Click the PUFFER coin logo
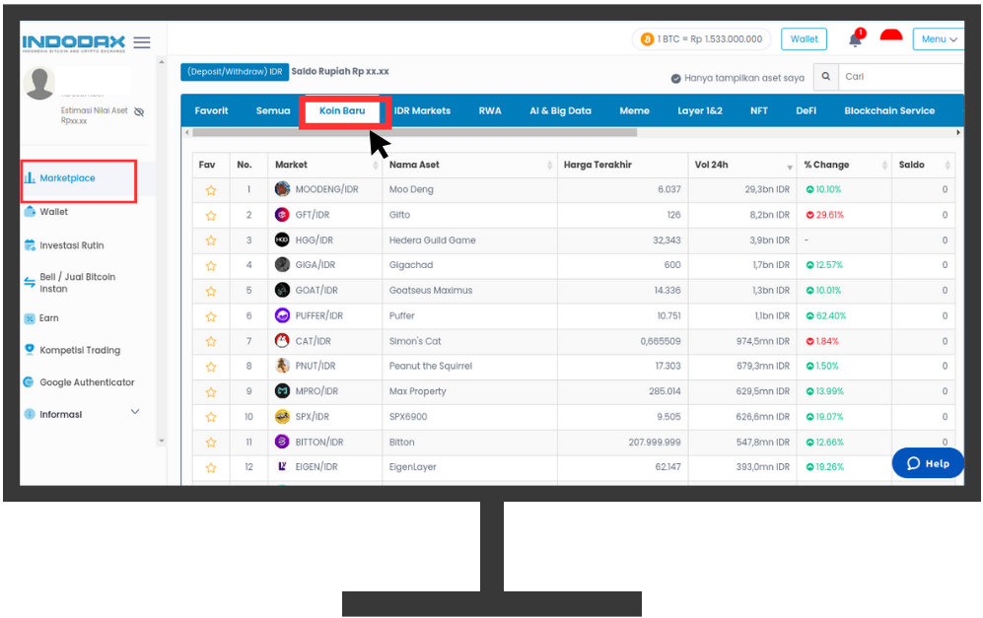This screenshot has width=983, height=618. click(282, 315)
